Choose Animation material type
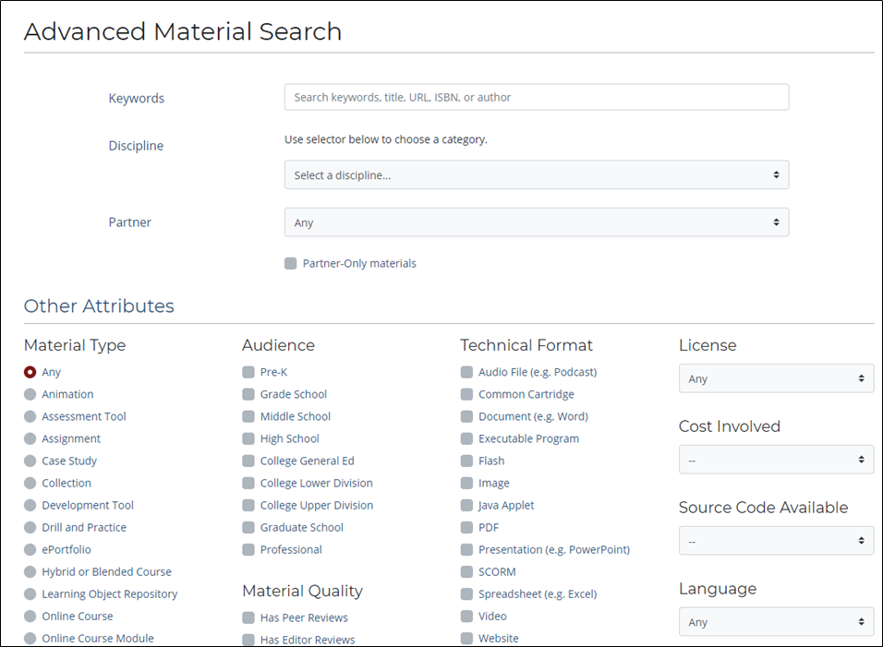 30,394
